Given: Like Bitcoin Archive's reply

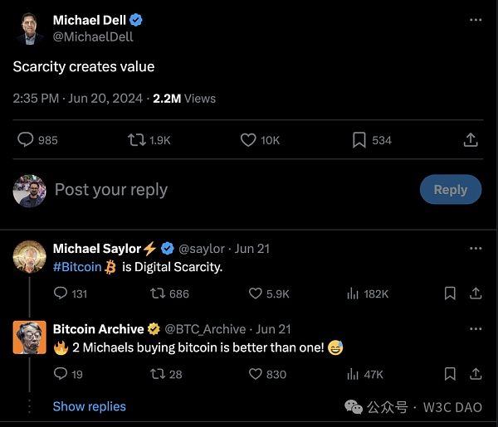Looking at the screenshot, I should point(256,374).
